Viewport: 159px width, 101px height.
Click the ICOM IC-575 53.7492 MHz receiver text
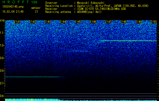click(x=102, y=9)
